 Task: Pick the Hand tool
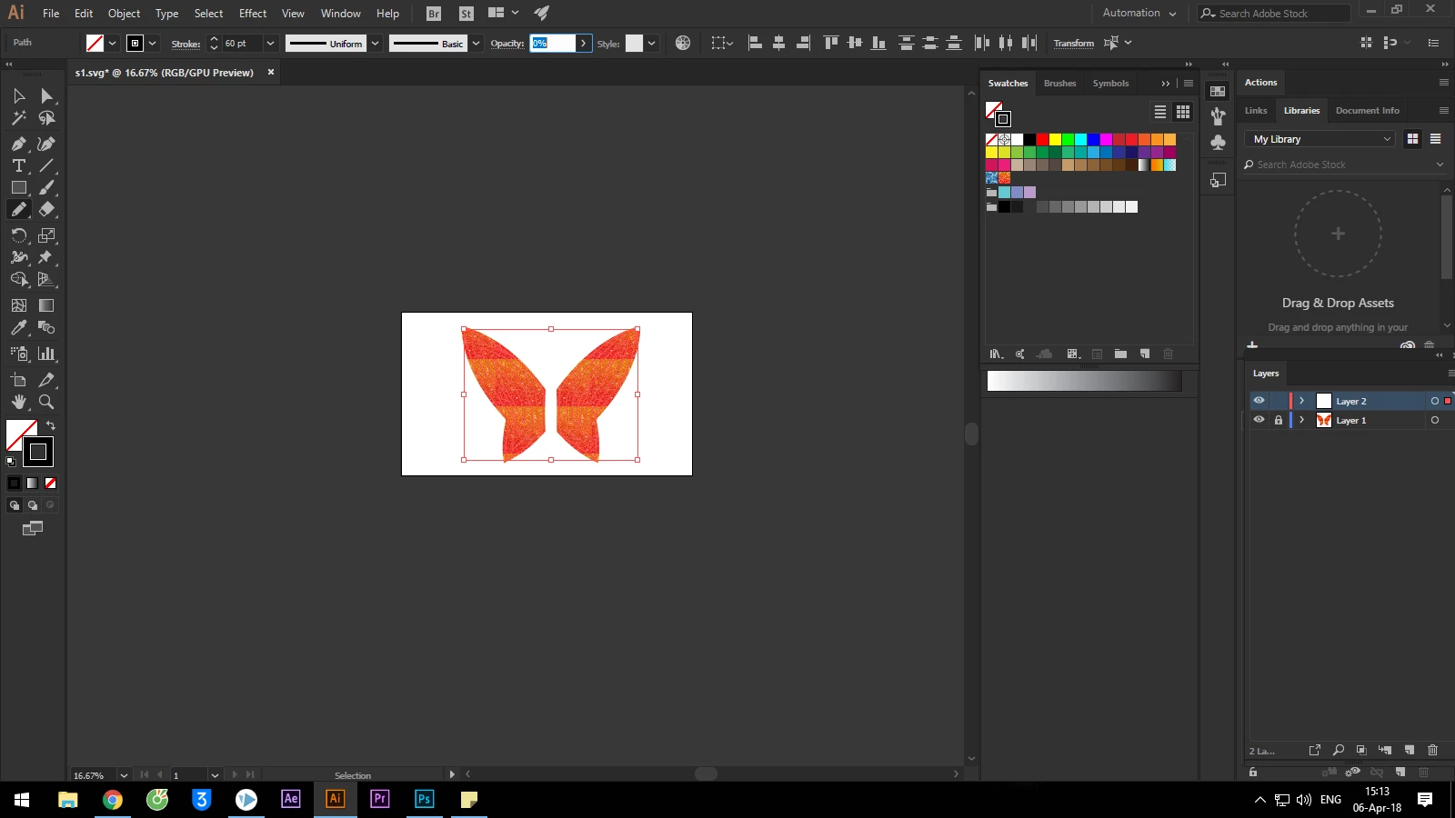pos(19,402)
